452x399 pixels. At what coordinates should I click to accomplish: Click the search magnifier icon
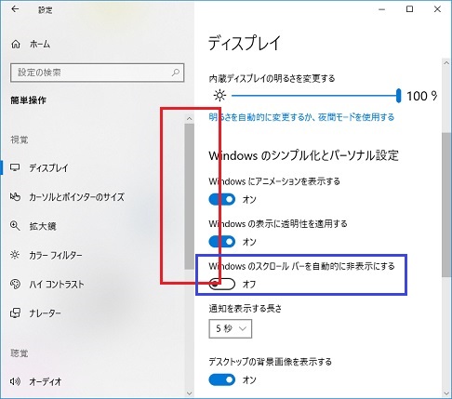[176, 73]
